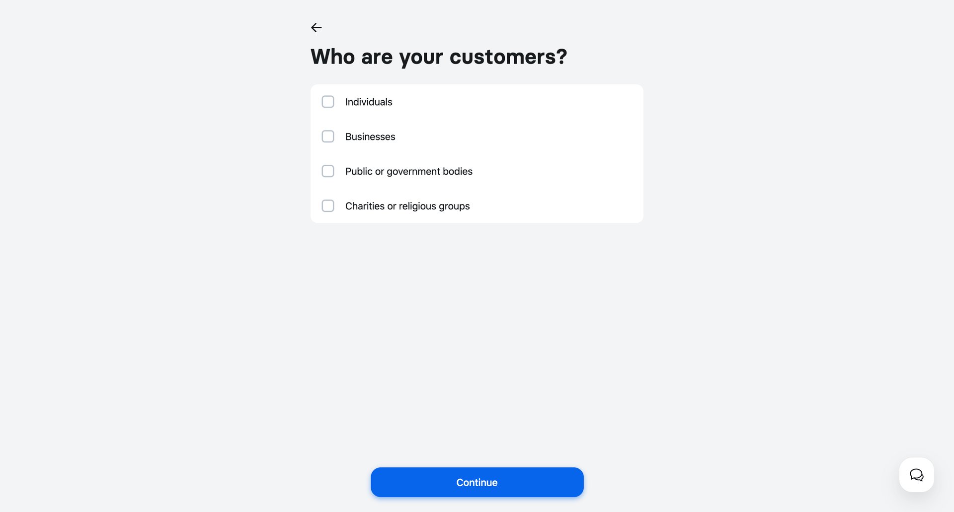
Task: Click the speech bubble icon bottom right
Action: (916, 475)
